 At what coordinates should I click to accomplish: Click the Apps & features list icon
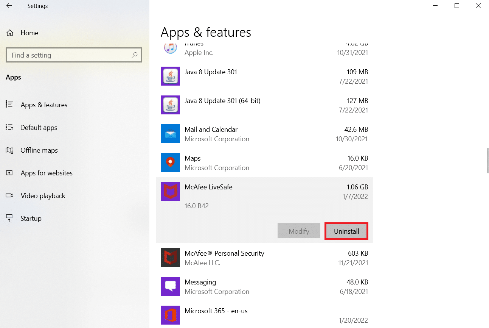coord(9,105)
